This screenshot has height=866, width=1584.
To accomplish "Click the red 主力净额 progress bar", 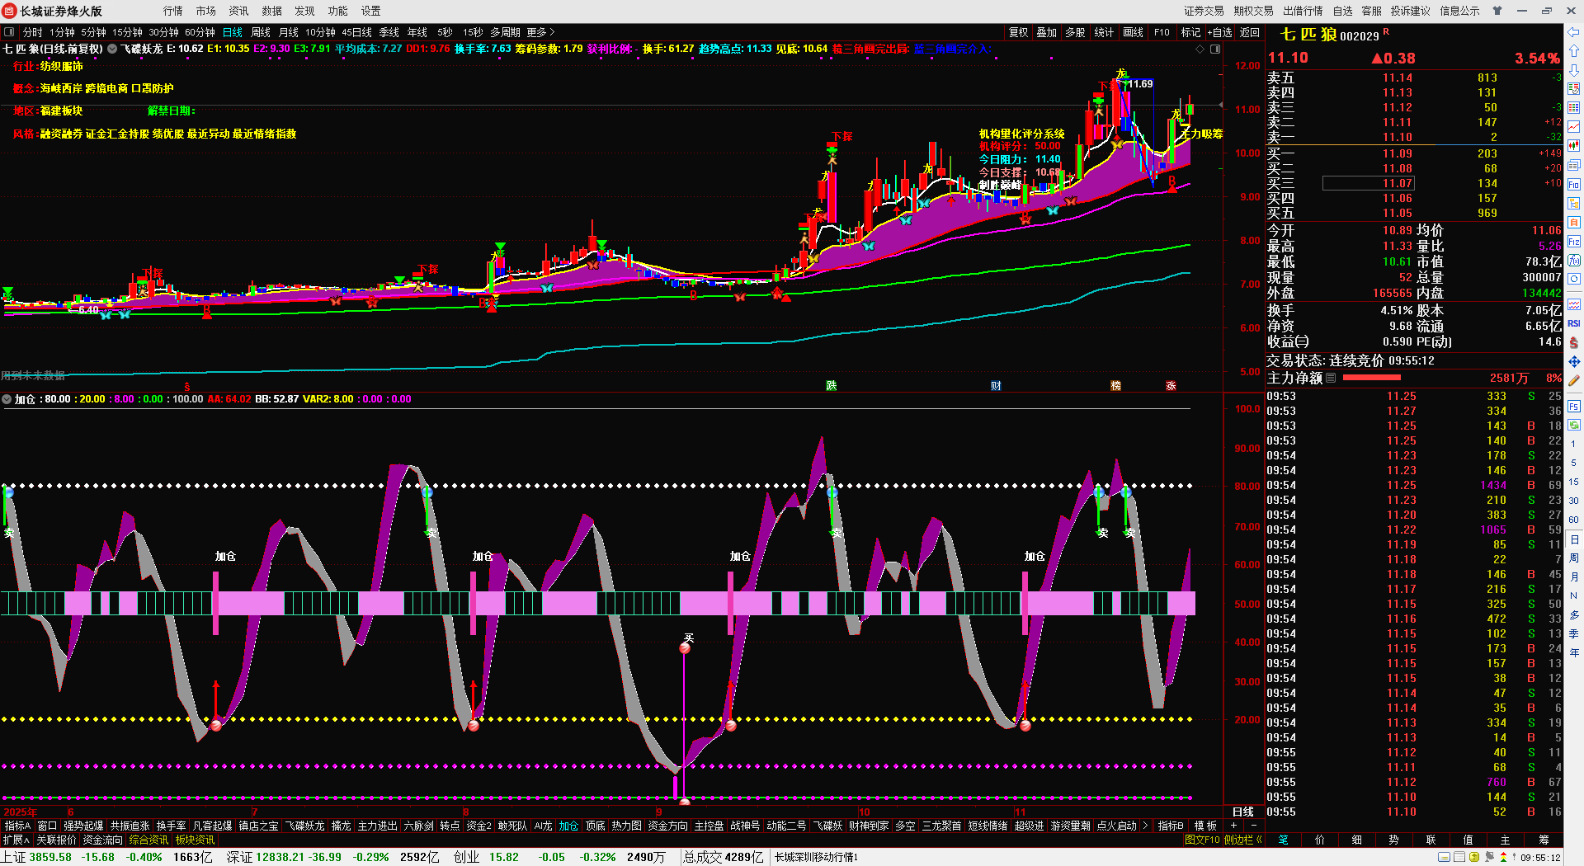I will [1372, 378].
